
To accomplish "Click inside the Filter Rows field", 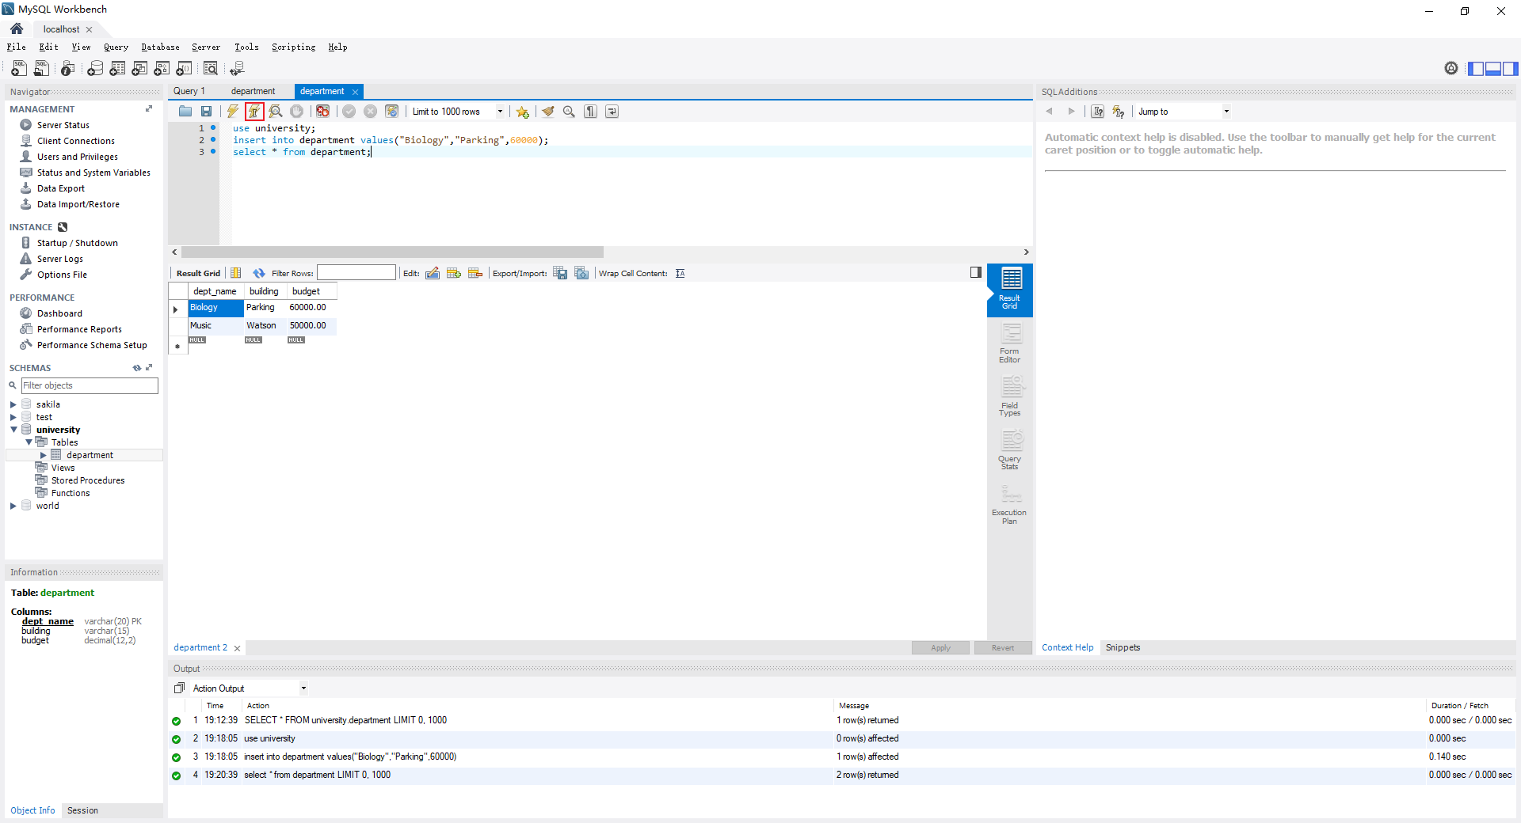I will 356,273.
